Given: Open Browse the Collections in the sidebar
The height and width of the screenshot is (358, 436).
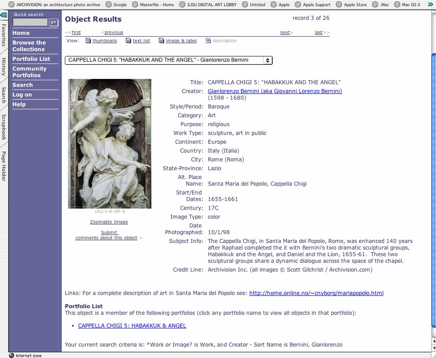Looking at the screenshot, I should pos(29,46).
